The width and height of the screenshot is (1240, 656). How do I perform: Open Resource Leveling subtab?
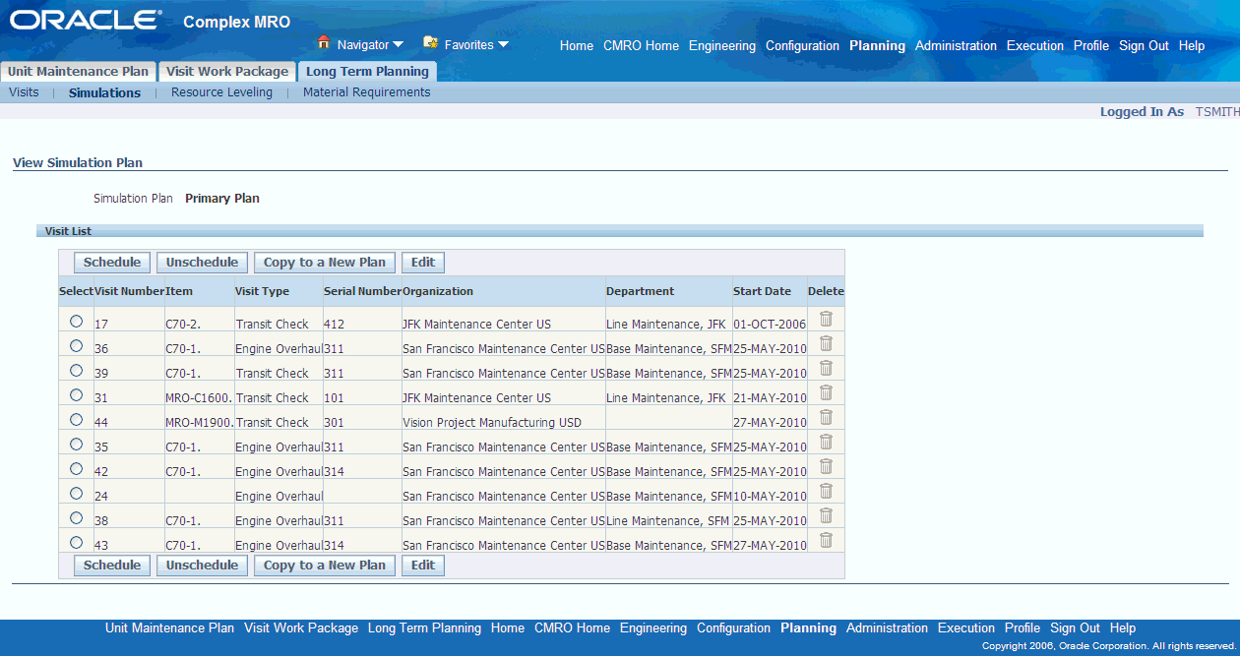(221, 92)
